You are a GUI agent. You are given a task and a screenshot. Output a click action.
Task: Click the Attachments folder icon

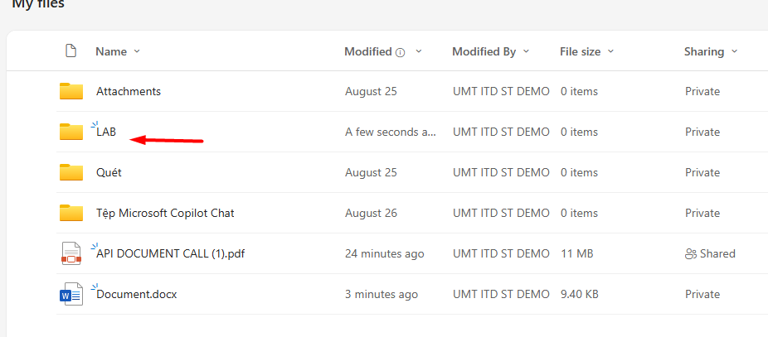(71, 91)
